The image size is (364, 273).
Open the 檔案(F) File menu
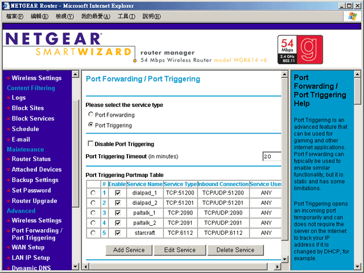pyautogui.click(x=15, y=16)
